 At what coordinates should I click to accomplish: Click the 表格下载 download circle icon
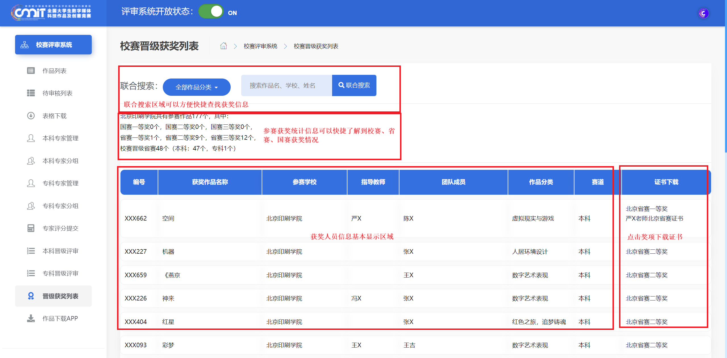click(x=31, y=116)
